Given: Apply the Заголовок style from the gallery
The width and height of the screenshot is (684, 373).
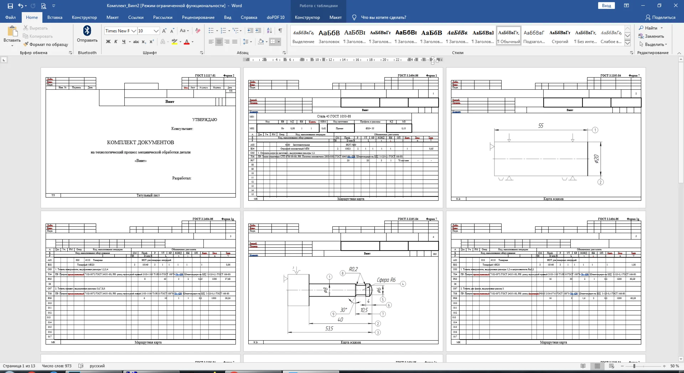Looking at the screenshot, I should [x=329, y=36].
